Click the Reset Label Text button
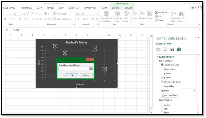 pyautogui.click(x=169, y=95)
